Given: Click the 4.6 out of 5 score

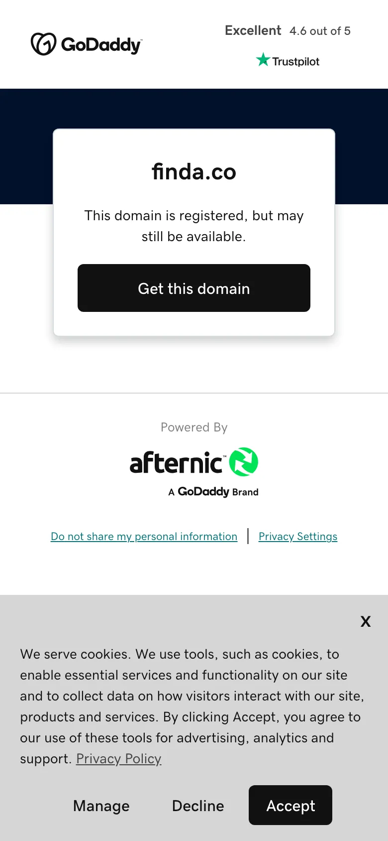Looking at the screenshot, I should (320, 31).
